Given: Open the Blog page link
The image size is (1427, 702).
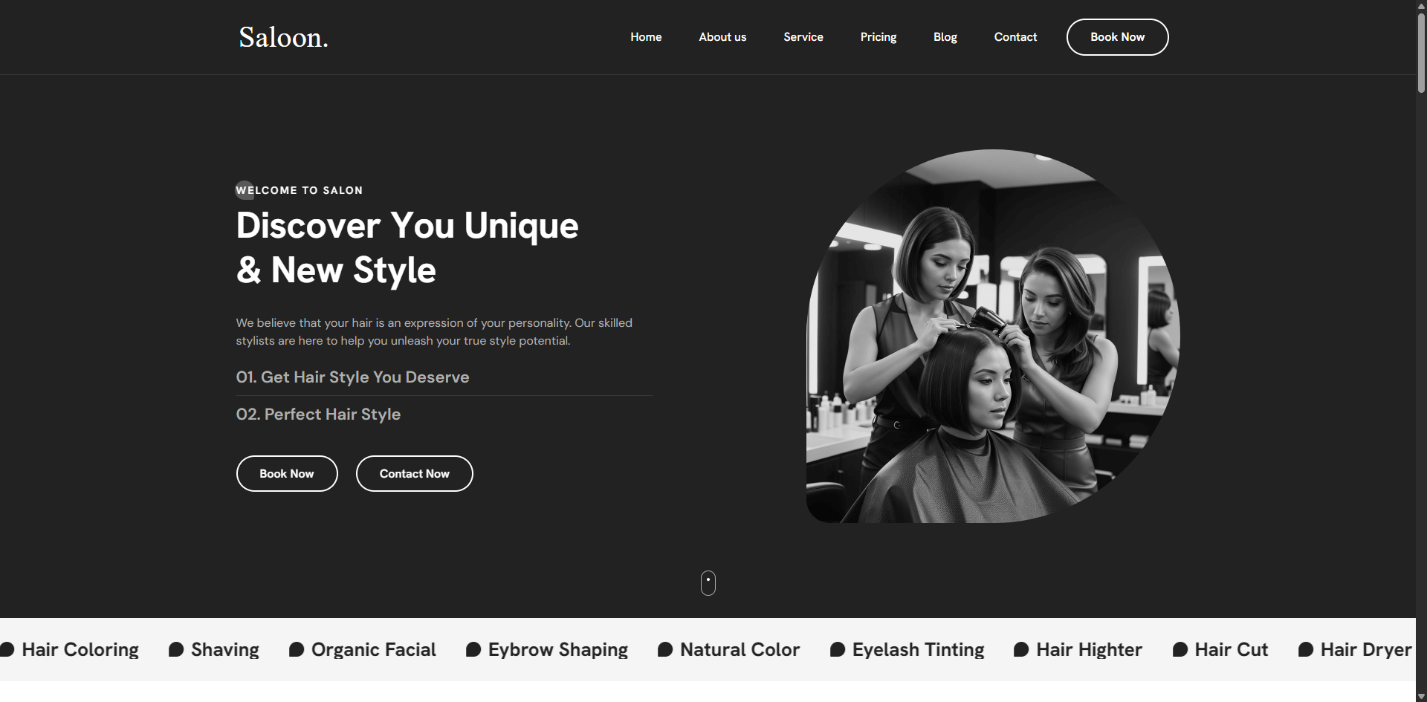Looking at the screenshot, I should (x=945, y=37).
